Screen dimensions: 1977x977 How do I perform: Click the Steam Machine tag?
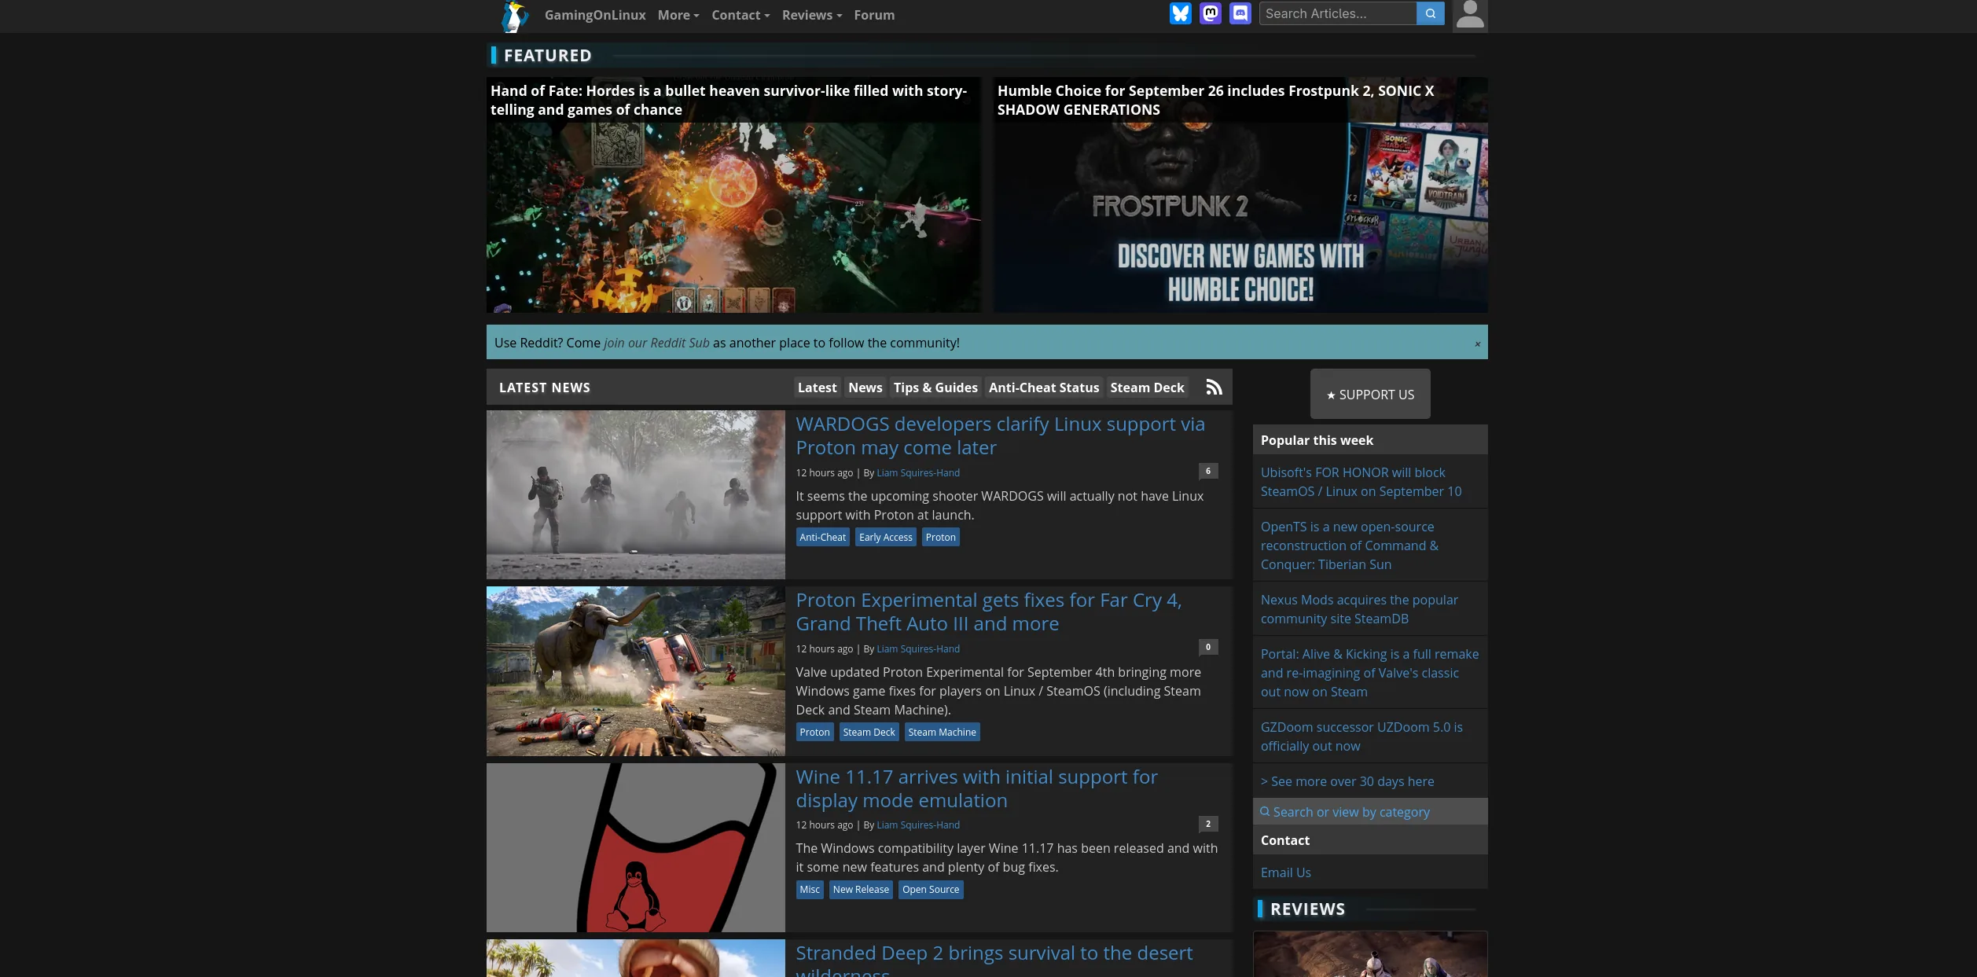[x=942, y=732]
